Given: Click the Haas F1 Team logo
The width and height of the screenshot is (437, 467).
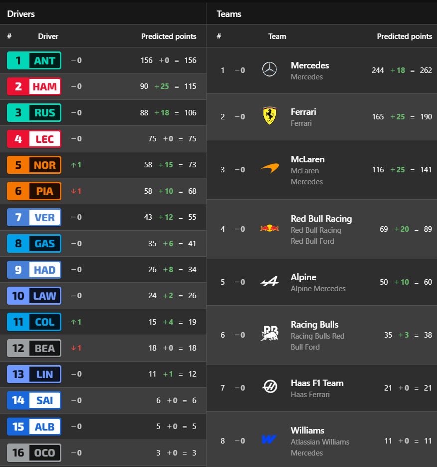Looking at the screenshot, I should 269,387.
